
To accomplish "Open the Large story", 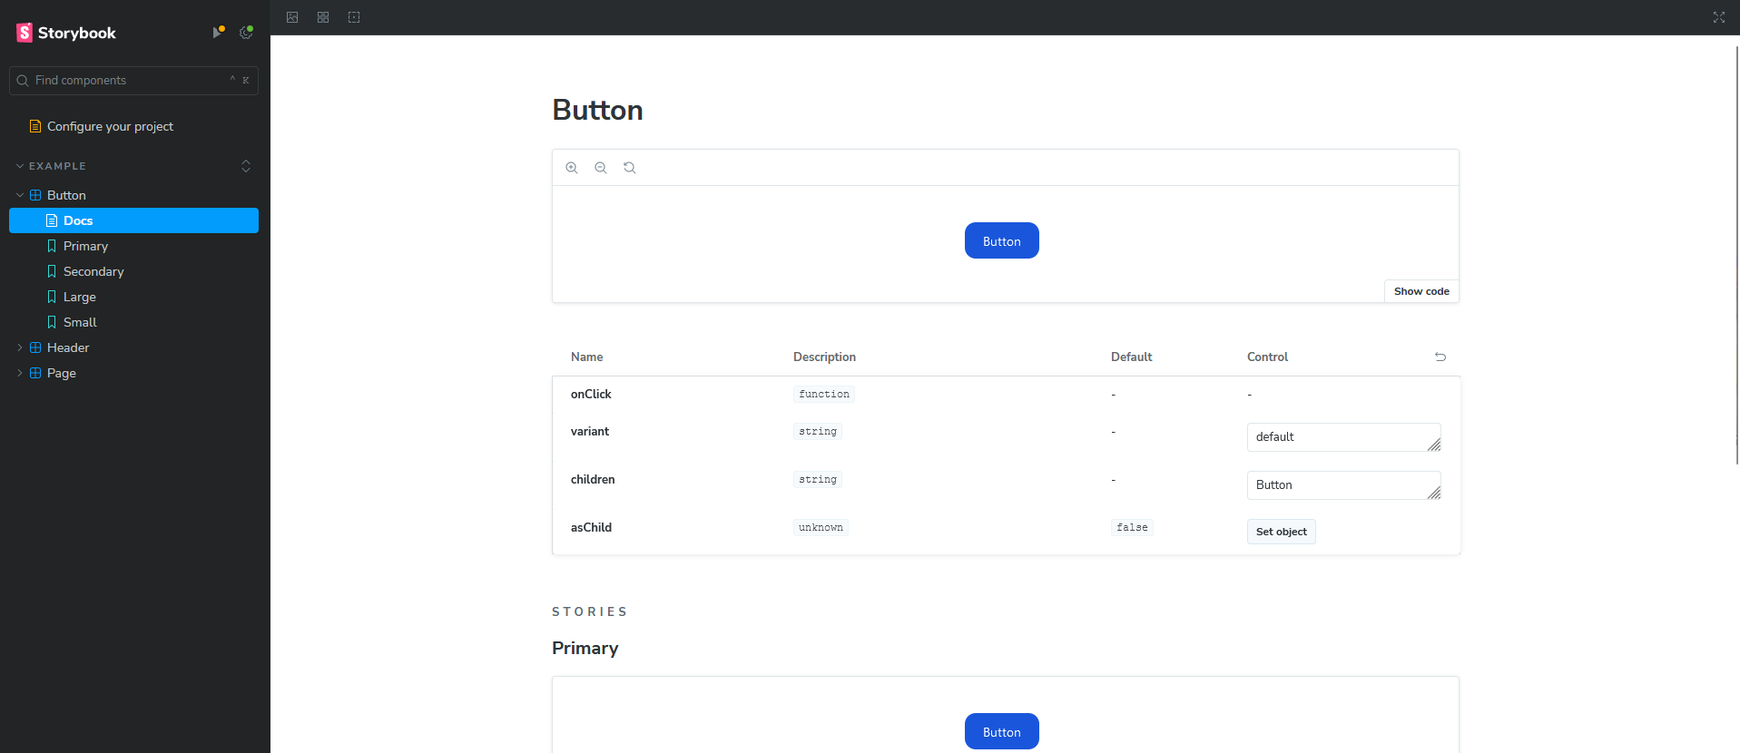I will [x=80, y=297].
